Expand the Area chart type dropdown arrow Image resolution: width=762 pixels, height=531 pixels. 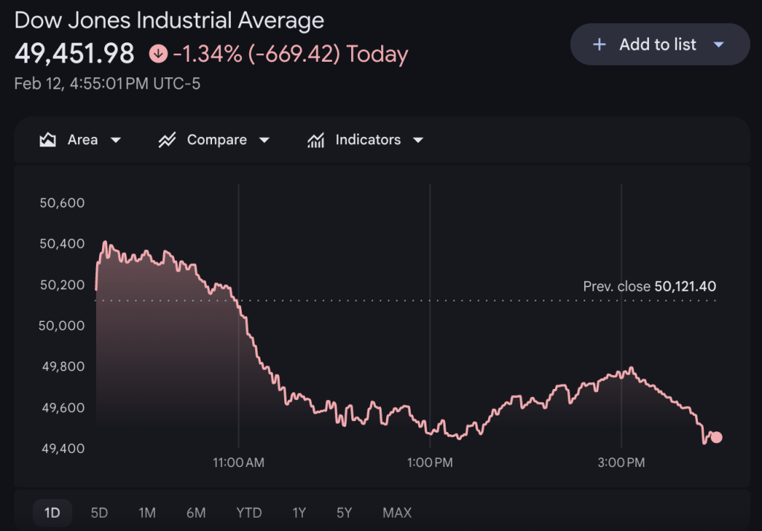pos(115,140)
